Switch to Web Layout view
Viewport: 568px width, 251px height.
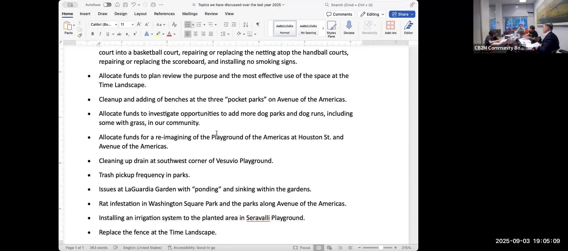[x=329, y=248]
